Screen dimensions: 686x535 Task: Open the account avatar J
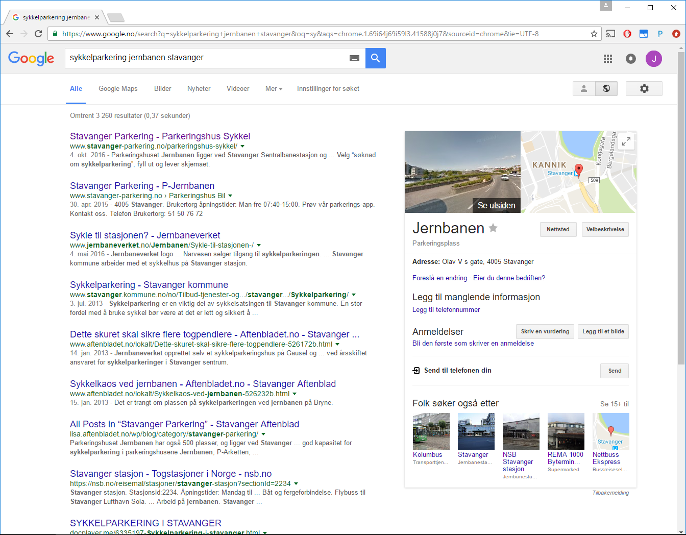pos(654,59)
